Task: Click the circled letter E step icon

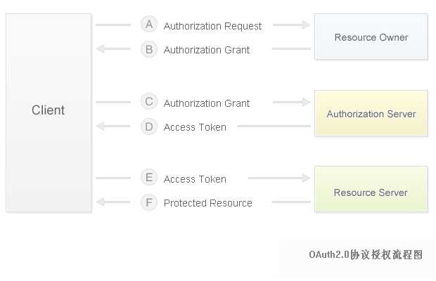Action: click(x=148, y=178)
